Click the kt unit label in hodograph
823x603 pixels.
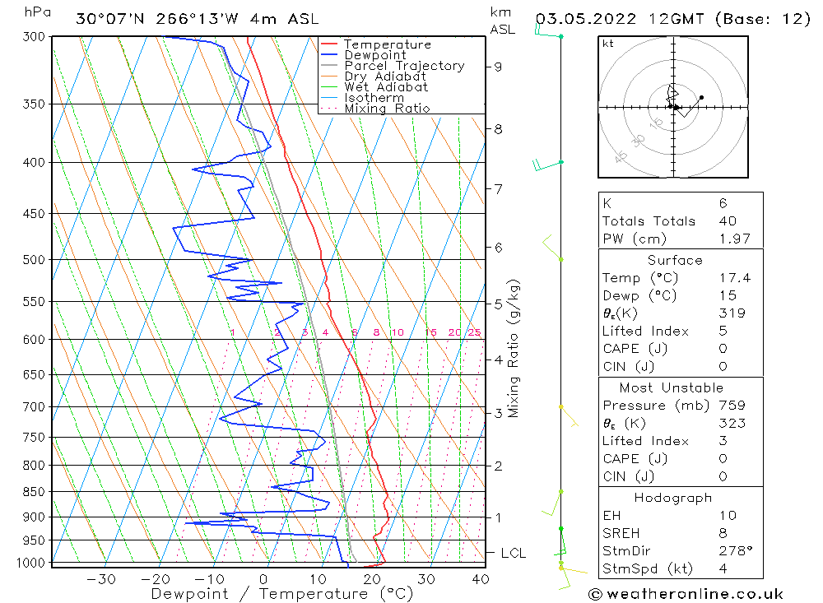(x=608, y=44)
